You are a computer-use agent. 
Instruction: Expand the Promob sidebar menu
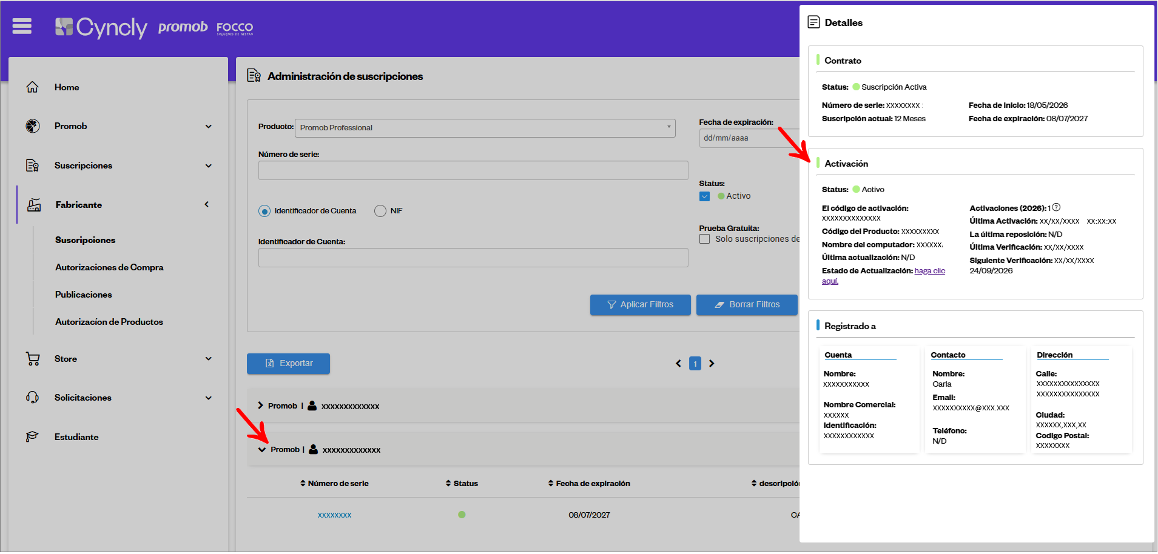click(x=209, y=126)
